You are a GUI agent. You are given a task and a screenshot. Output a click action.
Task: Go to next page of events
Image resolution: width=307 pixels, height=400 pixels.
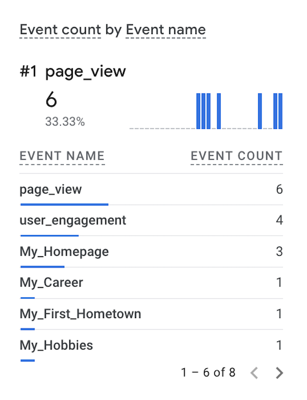(x=280, y=373)
